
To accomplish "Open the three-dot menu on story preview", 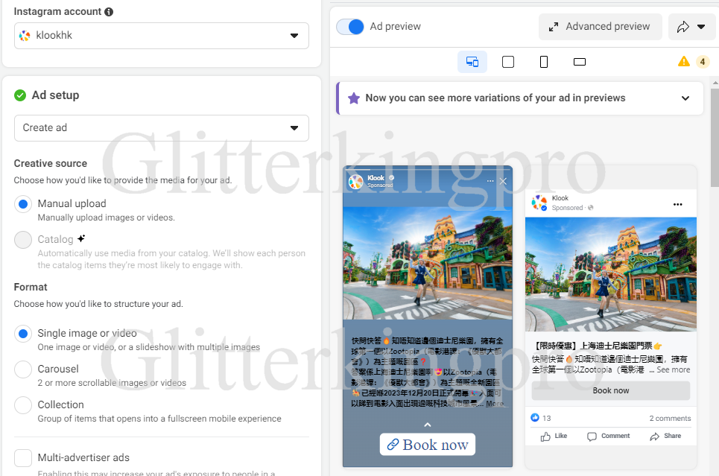I will [x=490, y=181].
